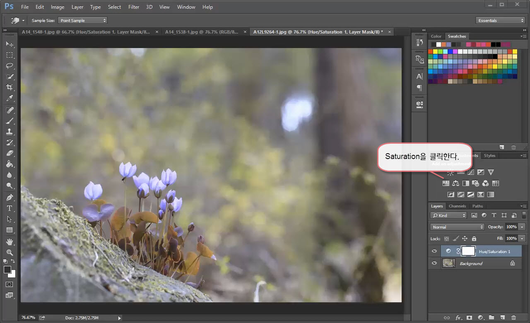Image resolution: width=530 pixels, height=323 pixels.
Task: Delete layer with trash icon in Layers panel
Action: point(513,318)
